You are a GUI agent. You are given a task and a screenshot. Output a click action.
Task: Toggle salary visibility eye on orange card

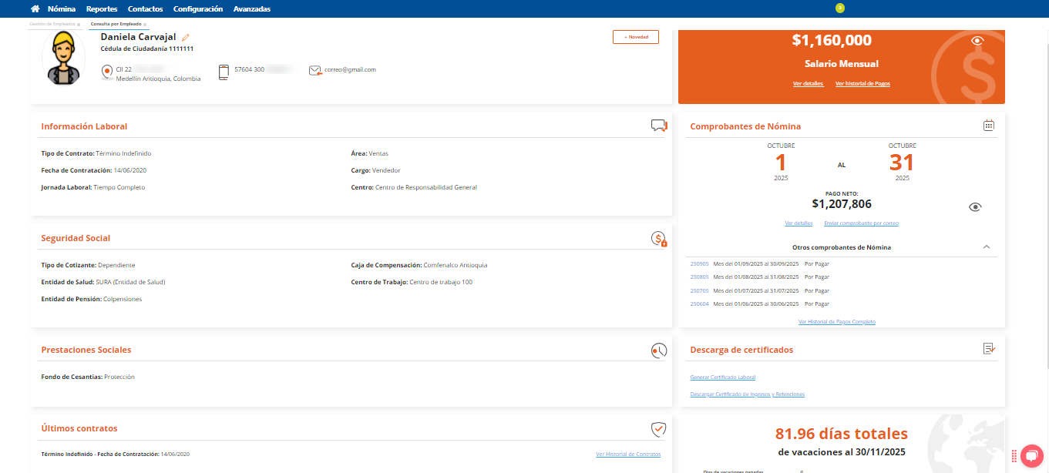click(x=977, y=41)
